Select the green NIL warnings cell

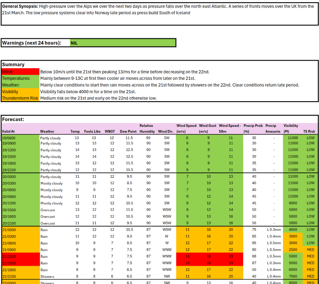pos(123,43)
